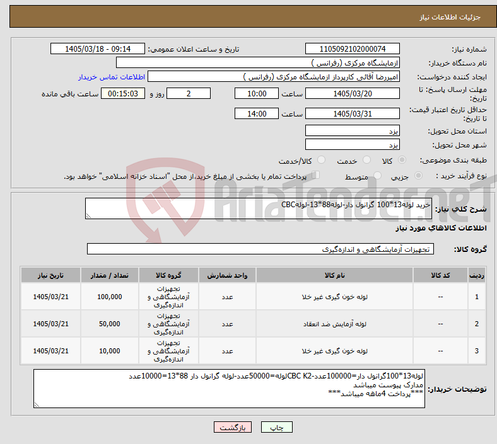Viewport: 497px width, 444px height.
Task: Click the delivery province field یزد
Action: [x=353, y=130]
